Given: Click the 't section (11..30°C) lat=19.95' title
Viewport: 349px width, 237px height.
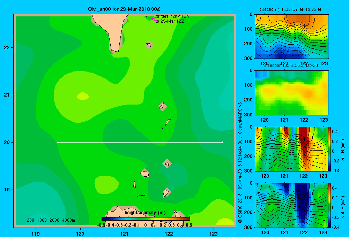Looking at the screenshot, I should pyautogui.click(x=290, y=9).
